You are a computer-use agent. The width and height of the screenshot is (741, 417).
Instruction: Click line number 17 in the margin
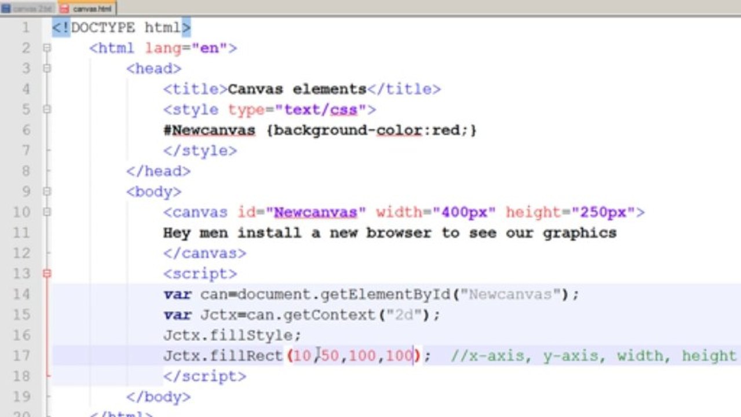(21, 356)
